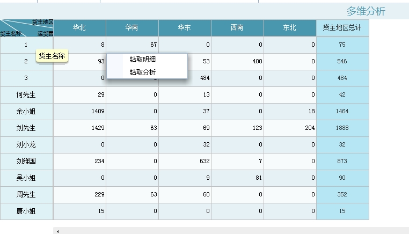Select the 632 cell in 刘维国 row
409x234 pixels.
click(185, 162)
